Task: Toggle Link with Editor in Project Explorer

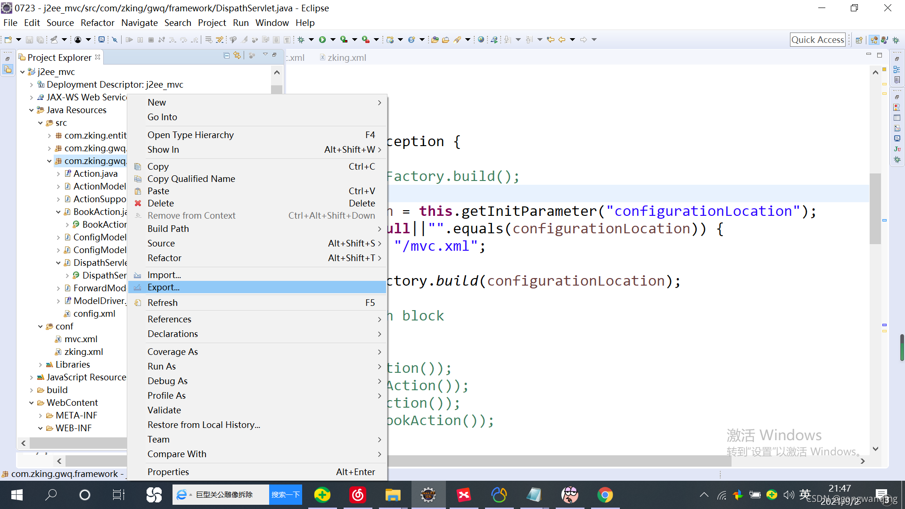Action: [237, 56]
